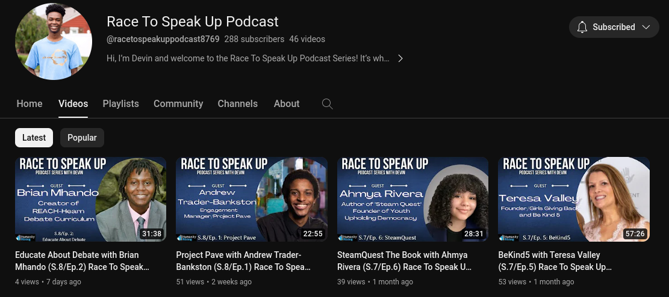Switch to the Playlists tab
Viewport: 669px width, 297px height.
pos(120,103)
